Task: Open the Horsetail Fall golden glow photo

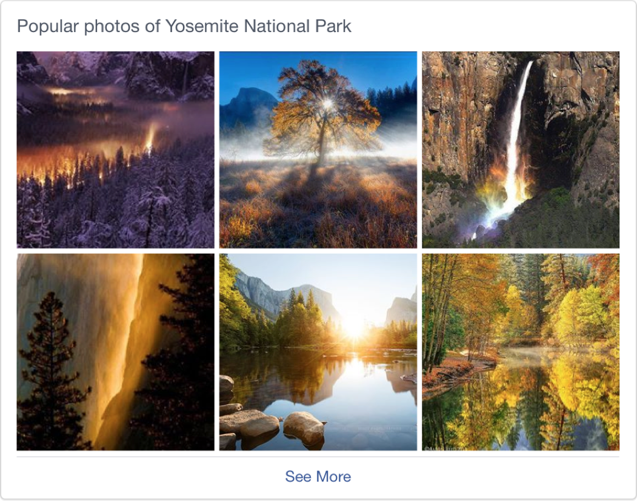Action: click(115, 352)
